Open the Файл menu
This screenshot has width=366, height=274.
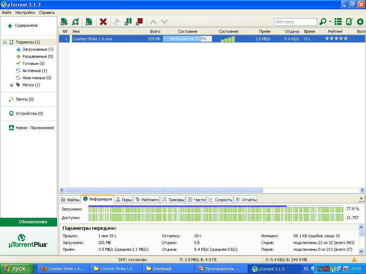[x=6, y=12]
